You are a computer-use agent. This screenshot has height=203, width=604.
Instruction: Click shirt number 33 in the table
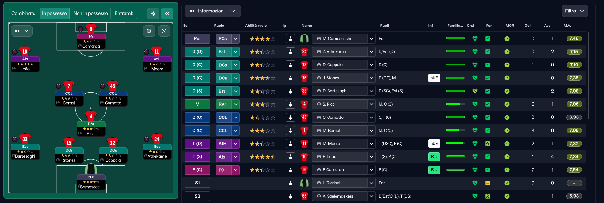pos(304,91)
